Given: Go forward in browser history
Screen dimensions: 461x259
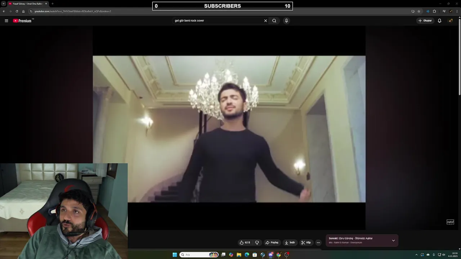Looking at the screenshot, I should (x=10, y=11).
